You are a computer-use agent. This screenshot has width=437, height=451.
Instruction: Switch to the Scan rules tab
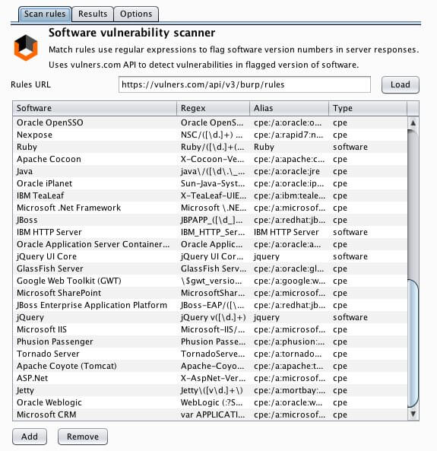45,14
